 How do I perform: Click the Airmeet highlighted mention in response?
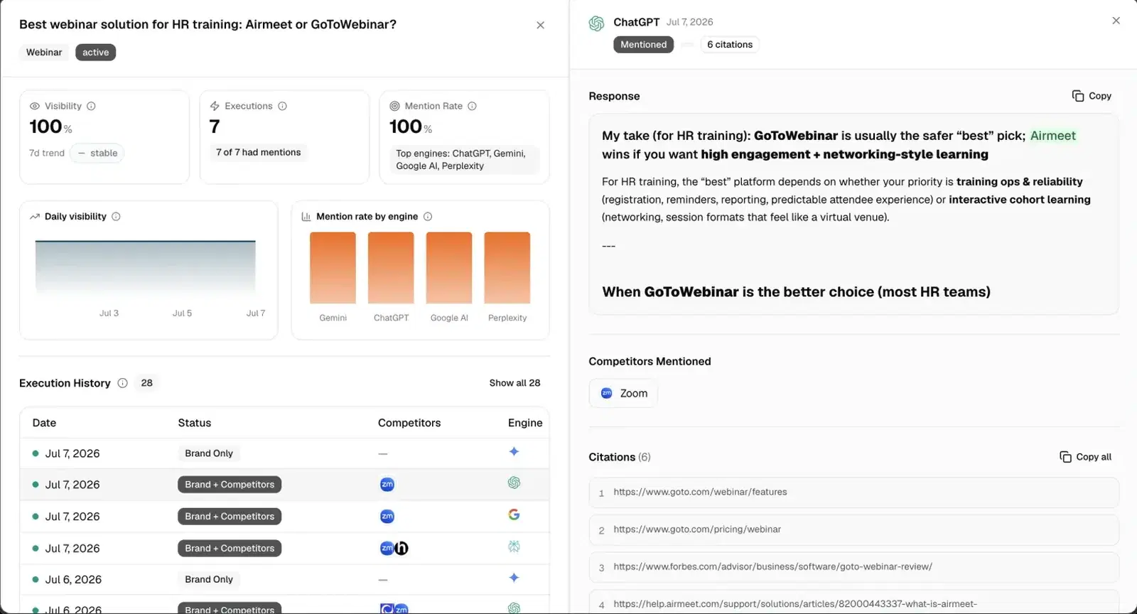(1053, 136)
